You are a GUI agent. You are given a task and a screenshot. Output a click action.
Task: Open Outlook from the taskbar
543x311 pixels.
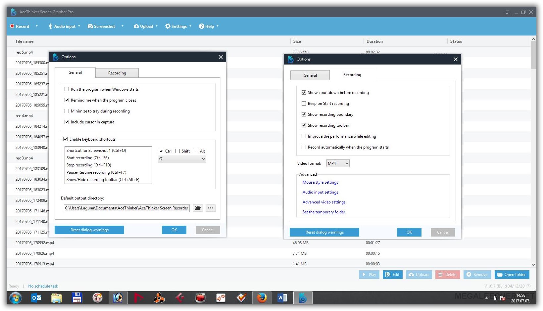pyautogui.click(x=36, y=298)
